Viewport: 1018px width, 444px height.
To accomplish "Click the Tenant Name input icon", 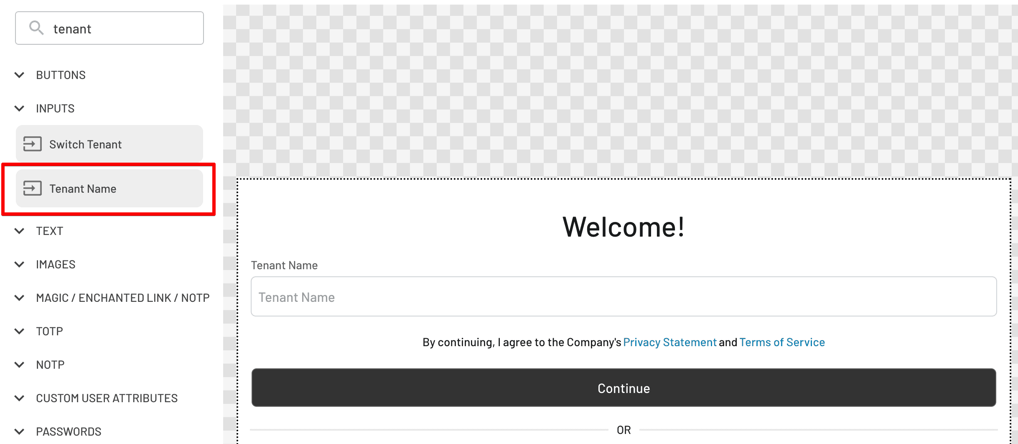I will pos(33,188).
